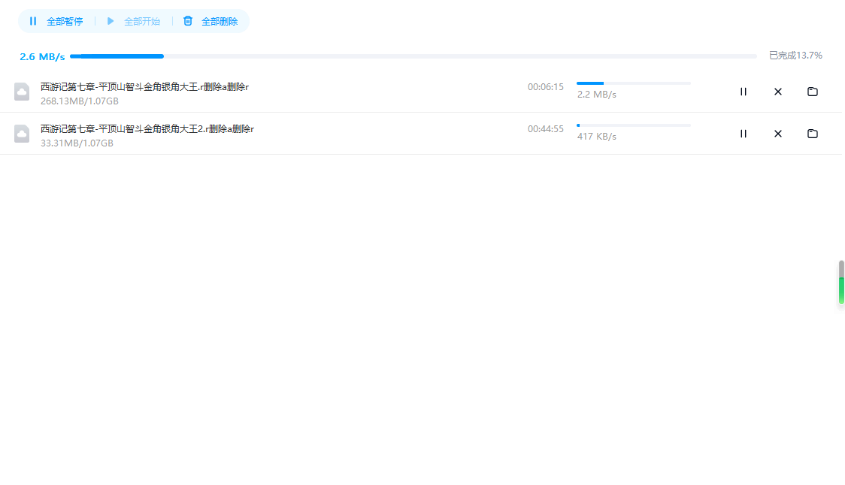Cancel the 金角银角大王.r删除a删除r download

(x=777, y=92)
